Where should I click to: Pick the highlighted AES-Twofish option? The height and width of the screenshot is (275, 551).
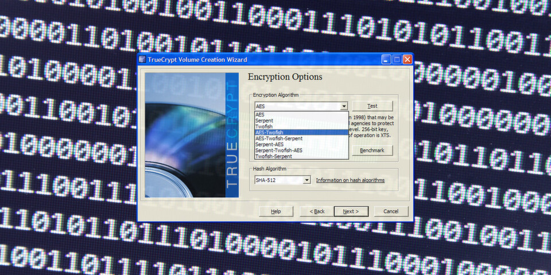click(x=301, y=132)
